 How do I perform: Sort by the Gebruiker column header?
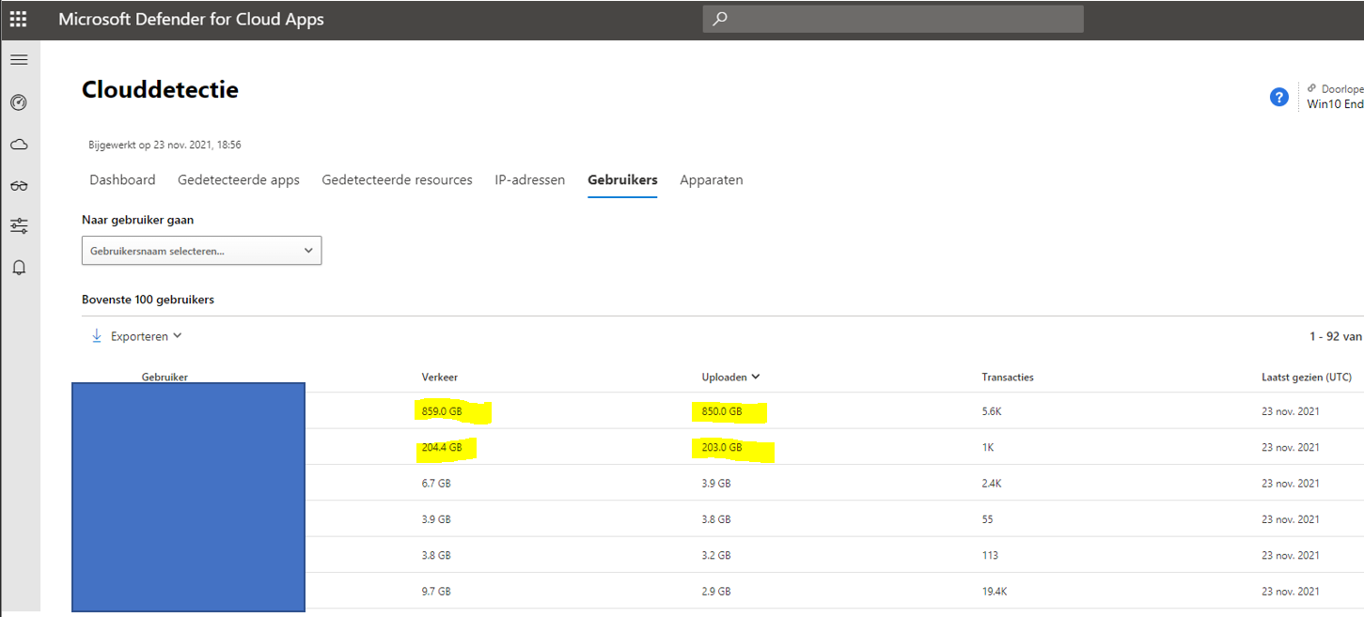click(x=165, y=377)
